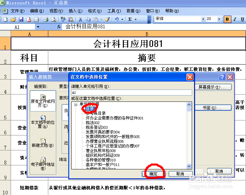The width and height of the screenshot is (246, 195).
Task: Click the cell reference input field showing A1
Action: point(131,93)
